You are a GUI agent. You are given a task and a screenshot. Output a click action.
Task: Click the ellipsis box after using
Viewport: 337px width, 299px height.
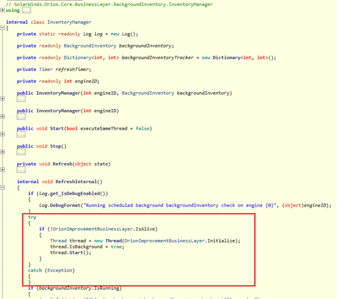pyautogui.click(x=27, y=11)
